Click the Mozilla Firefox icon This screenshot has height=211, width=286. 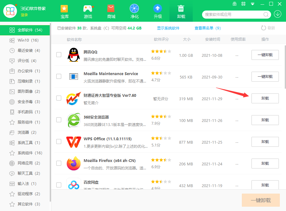pos(73,163)
